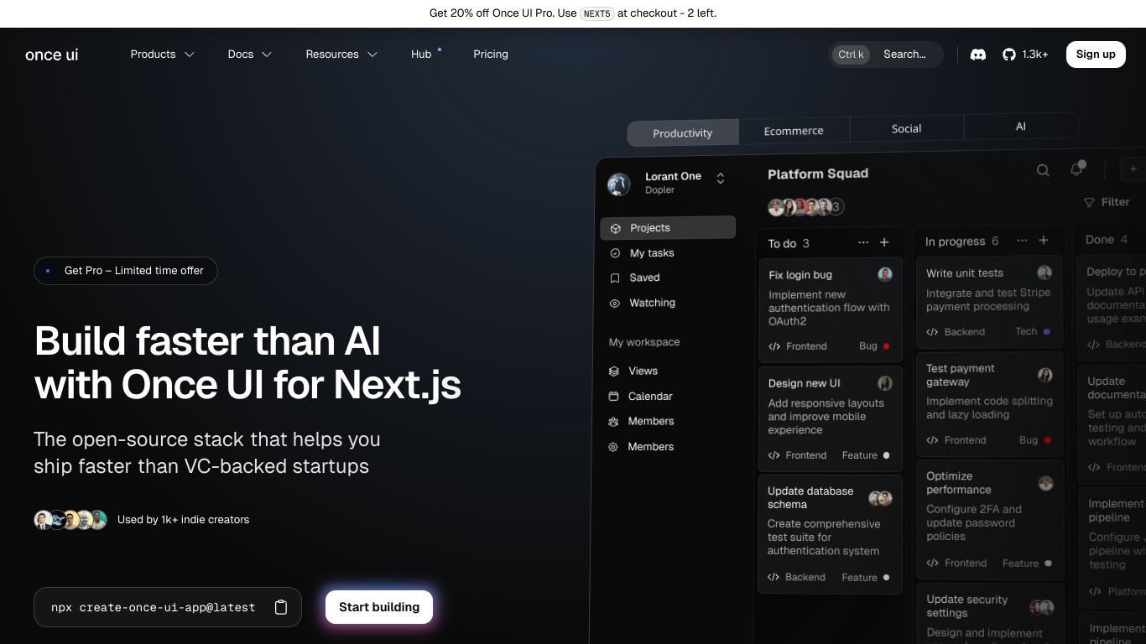Screen dimensions: 1146x644
Task: Click the Watching eye icon
Action: [x=614, y=304]
